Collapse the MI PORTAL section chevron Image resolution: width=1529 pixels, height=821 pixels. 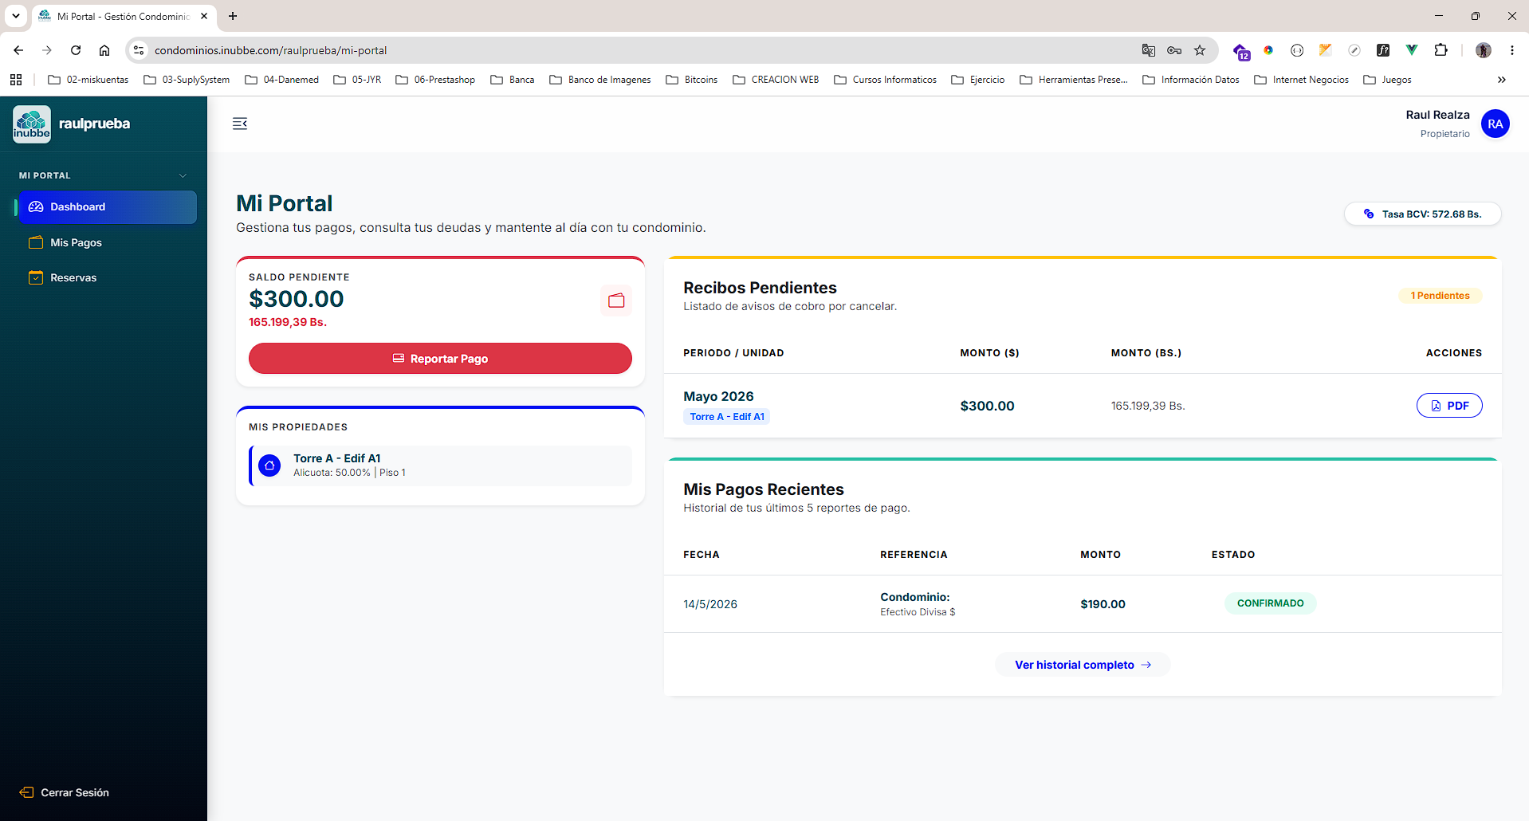coord(183,175)
